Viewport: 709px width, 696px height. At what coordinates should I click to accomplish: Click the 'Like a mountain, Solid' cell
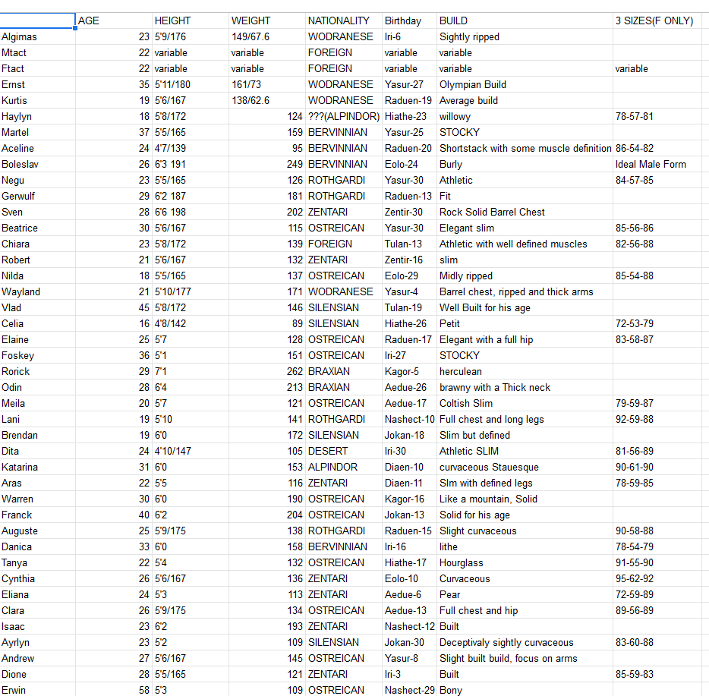(x=525, y=499)
